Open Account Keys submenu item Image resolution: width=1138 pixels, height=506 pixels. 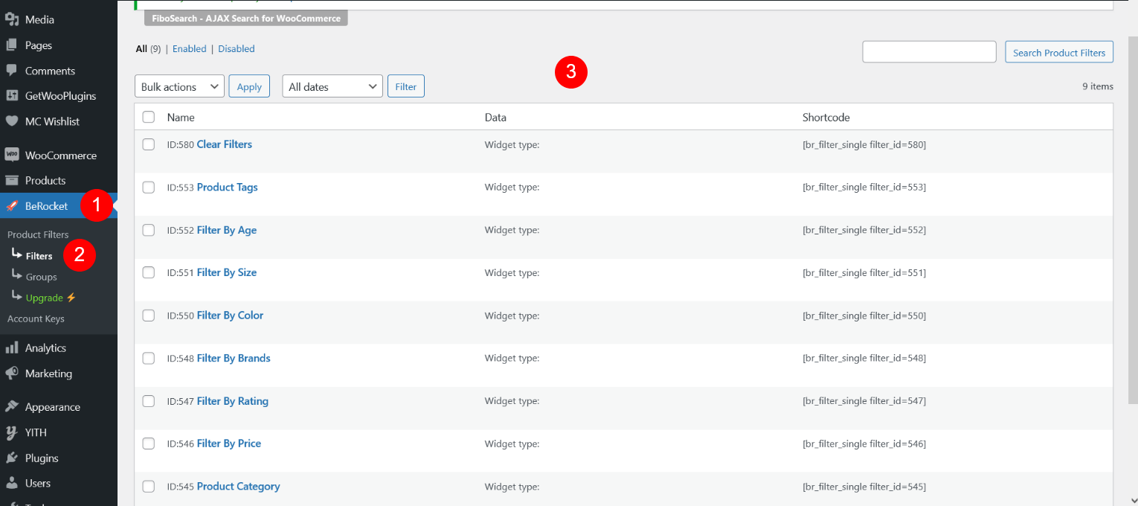point(36,318)
